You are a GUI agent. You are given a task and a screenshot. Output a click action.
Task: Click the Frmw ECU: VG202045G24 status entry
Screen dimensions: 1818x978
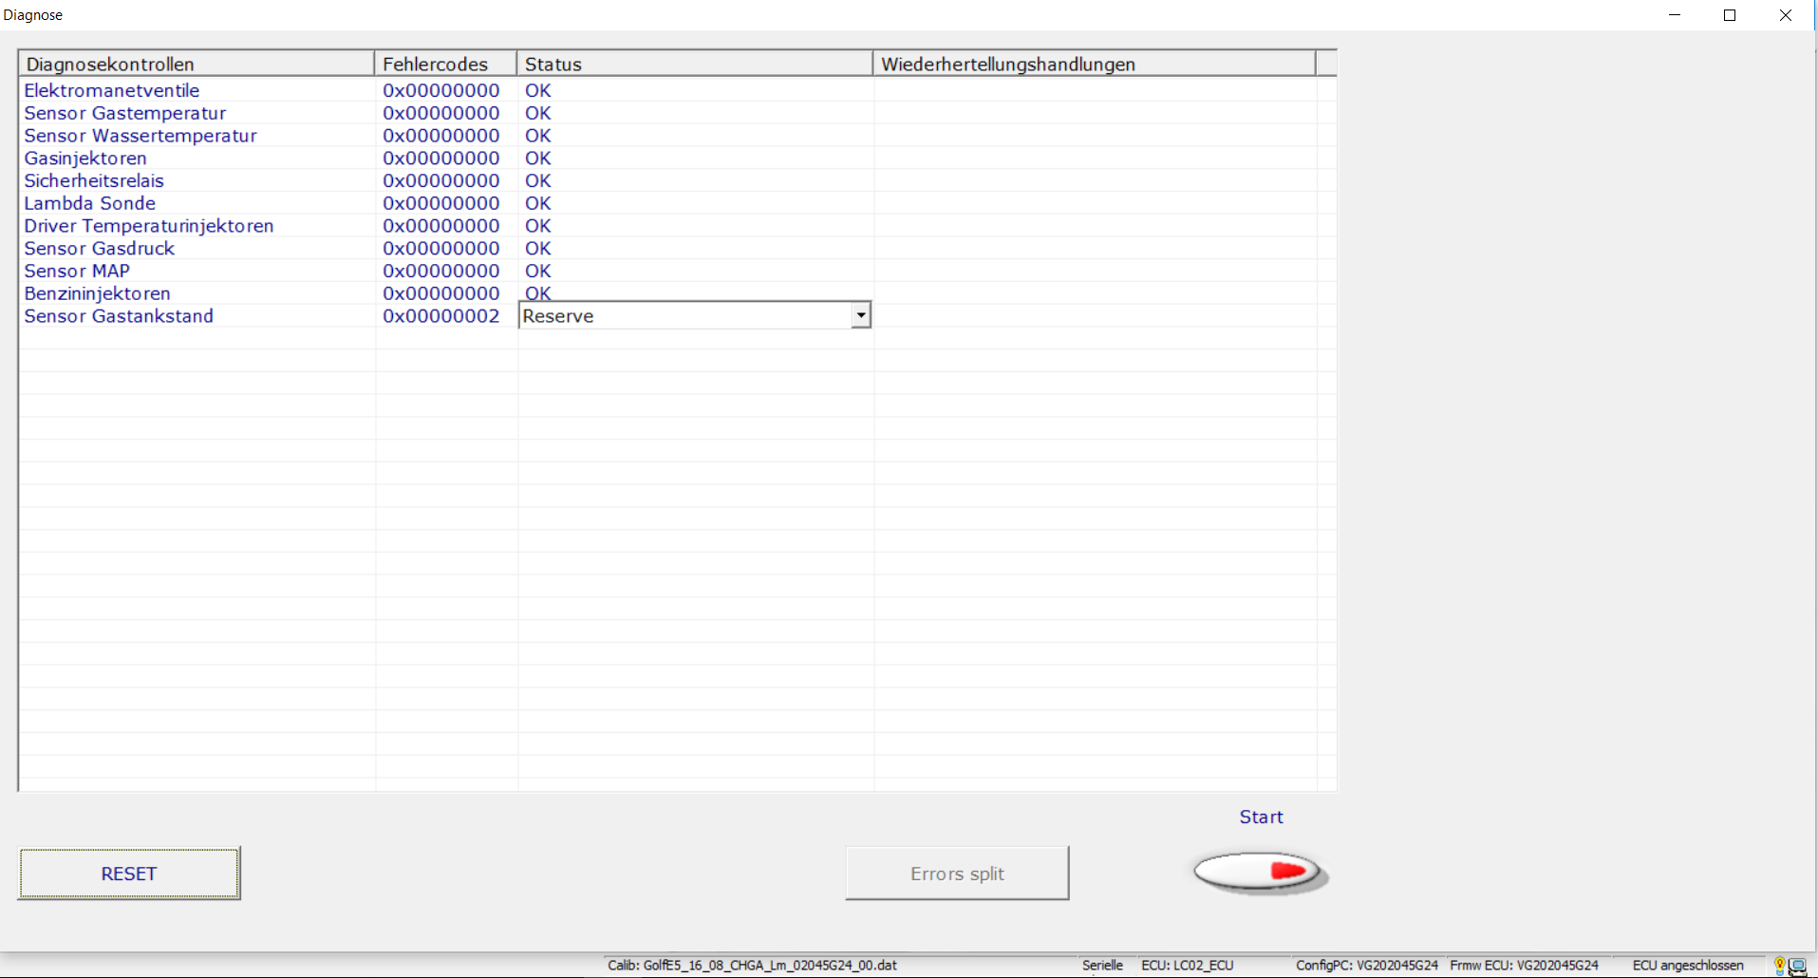tap(1524, 966)
